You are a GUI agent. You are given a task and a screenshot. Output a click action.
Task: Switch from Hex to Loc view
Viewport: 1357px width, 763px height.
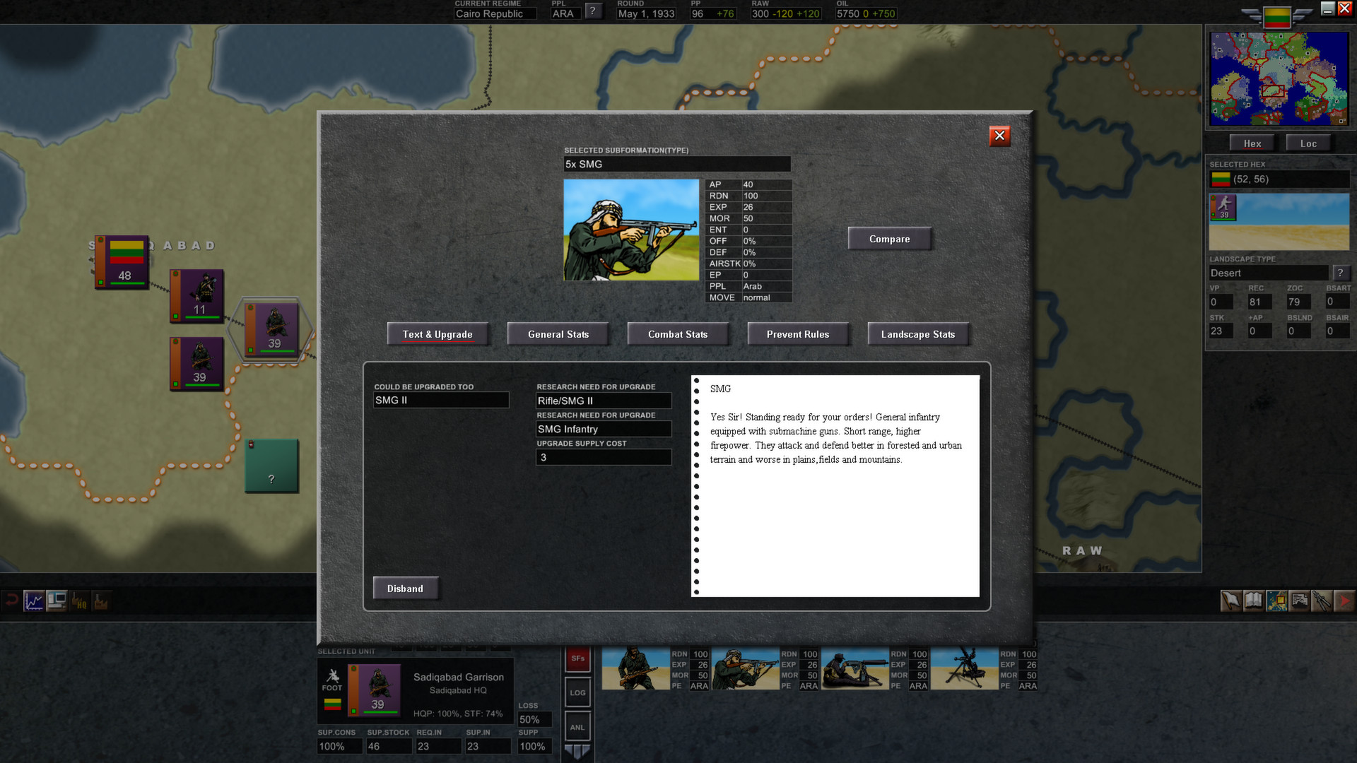coord(1308,143)
